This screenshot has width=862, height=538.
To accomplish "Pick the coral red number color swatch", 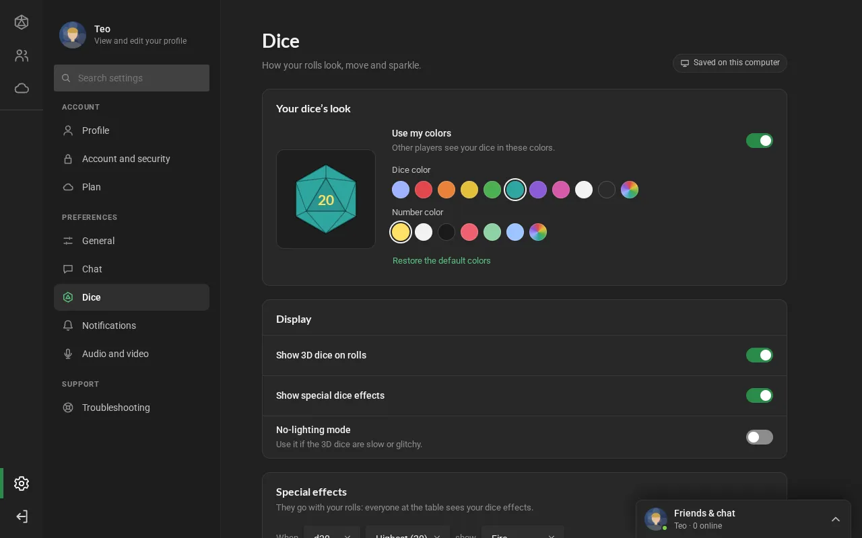I will tap(469, 232).
